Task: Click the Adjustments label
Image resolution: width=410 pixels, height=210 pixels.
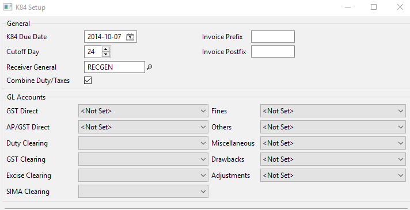Action: pos(230,175)
